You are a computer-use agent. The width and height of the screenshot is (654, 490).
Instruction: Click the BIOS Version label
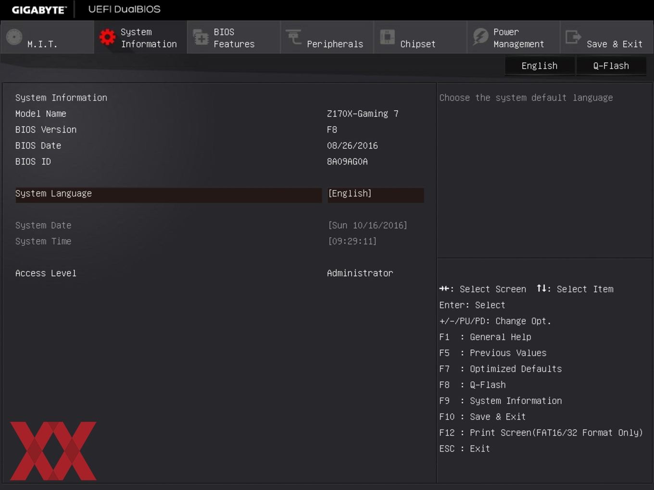[46, 130]
